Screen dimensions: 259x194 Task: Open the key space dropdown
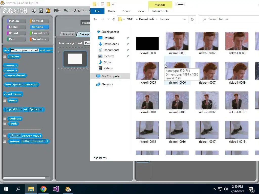click(x=18, y=84)
